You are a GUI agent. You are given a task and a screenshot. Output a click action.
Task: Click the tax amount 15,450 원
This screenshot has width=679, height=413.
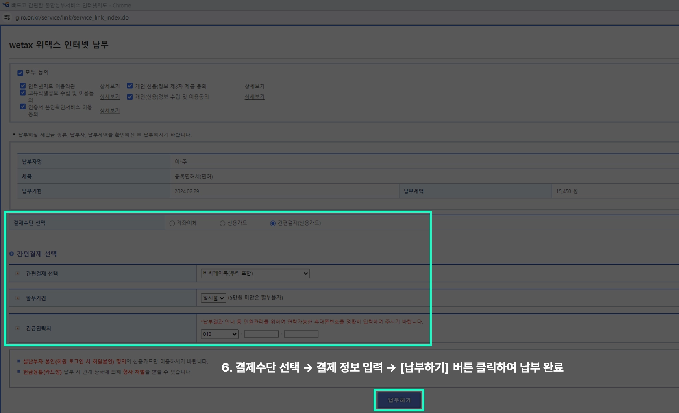click(x=567, y=191)
